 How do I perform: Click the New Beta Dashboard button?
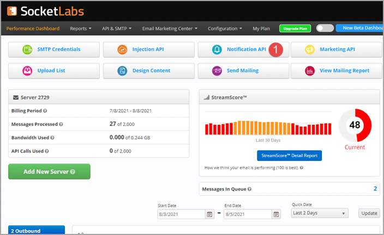(x=359, y=28)
